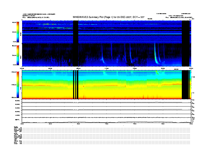
Task: Click the 40.00 label on RAD2 colorbar
Action: pos(14,22)
